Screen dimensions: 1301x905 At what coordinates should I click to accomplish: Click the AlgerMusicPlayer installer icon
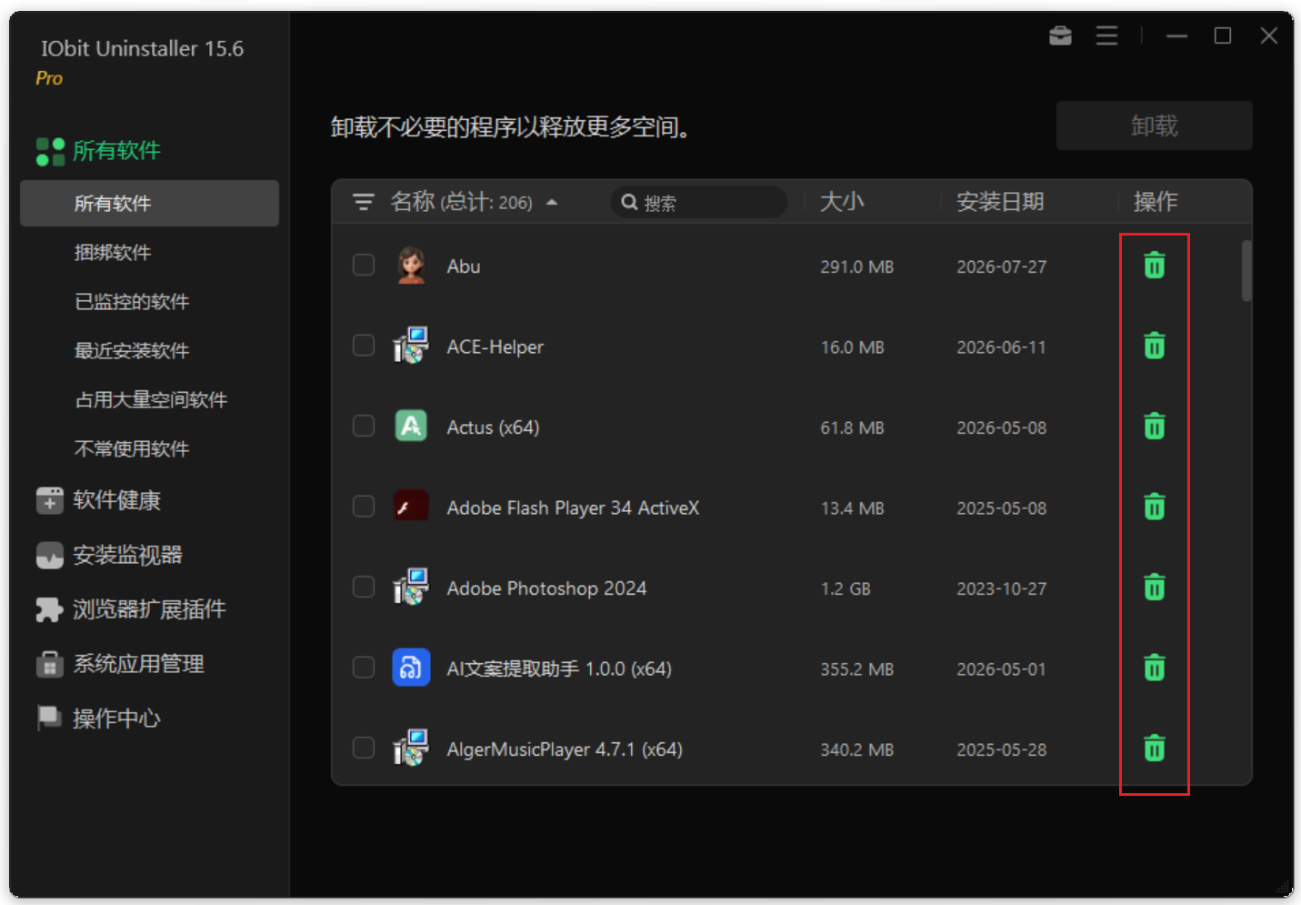click(x=411, y=748)
